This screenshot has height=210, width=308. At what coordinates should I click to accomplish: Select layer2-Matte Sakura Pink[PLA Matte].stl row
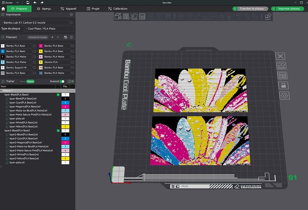point(31,151)
